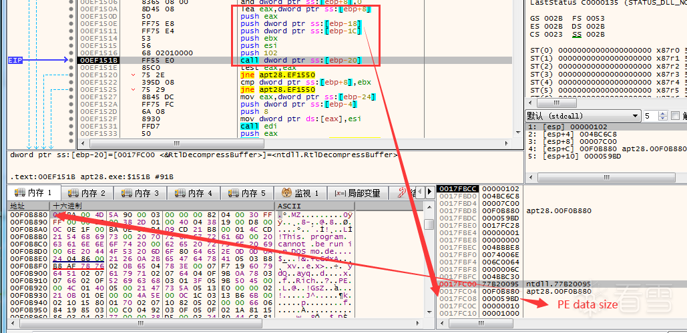This screenshot has height=333, width=687.
Task: Select stack entry 0017FBCC
Action: pyautogui.click(x=561, y=188)
